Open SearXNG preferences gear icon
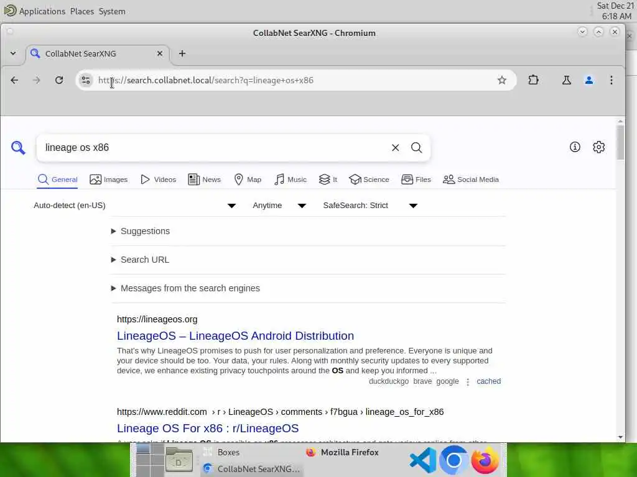This screenshot has height=477, width=637. pyautogui.click(x=598, y=147)
